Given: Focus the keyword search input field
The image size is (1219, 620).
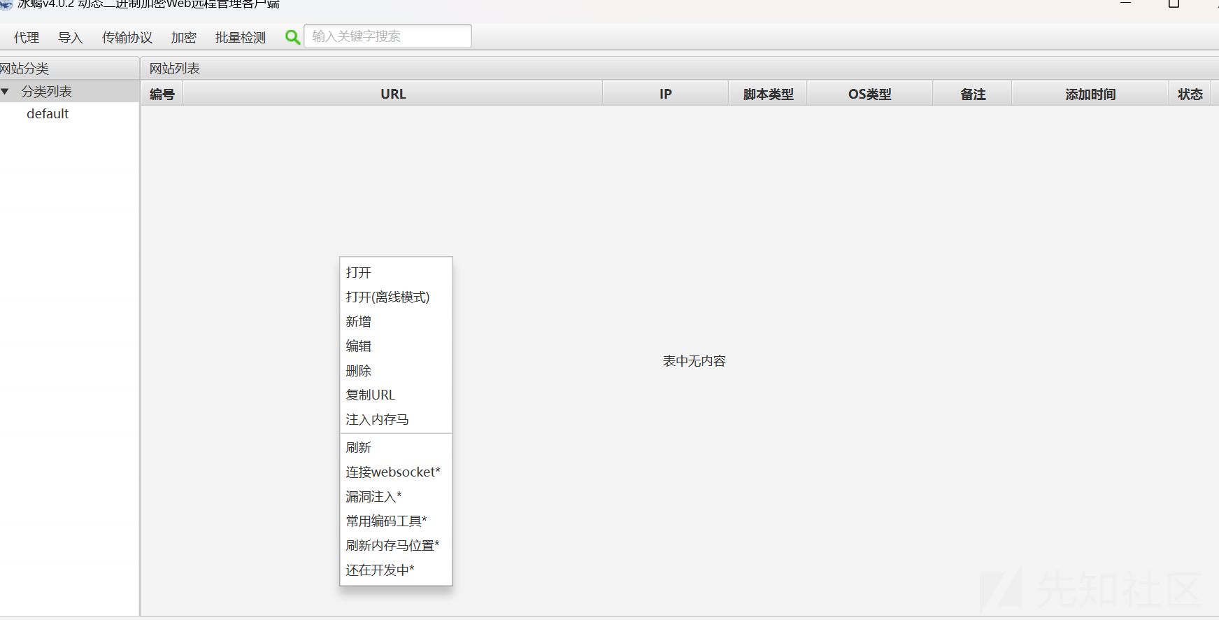Looking at the screenshot, I should tap(387, 36).
